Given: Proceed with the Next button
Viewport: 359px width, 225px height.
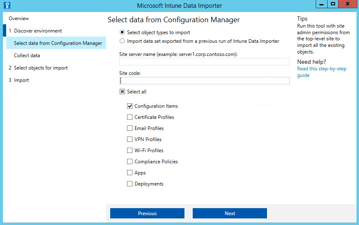Looking at the screenshot, I should [x=230, y=213].
